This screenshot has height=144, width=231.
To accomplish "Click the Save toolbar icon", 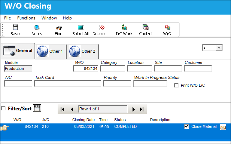I will click(15, 28).
